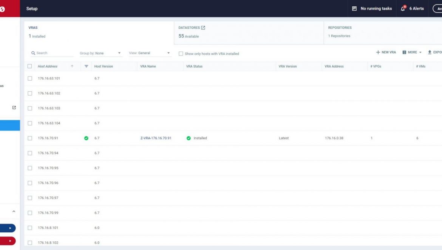Click host address 176.16.70.94
This screenshot has height=250, width=442.
click(x=48, y=153)
